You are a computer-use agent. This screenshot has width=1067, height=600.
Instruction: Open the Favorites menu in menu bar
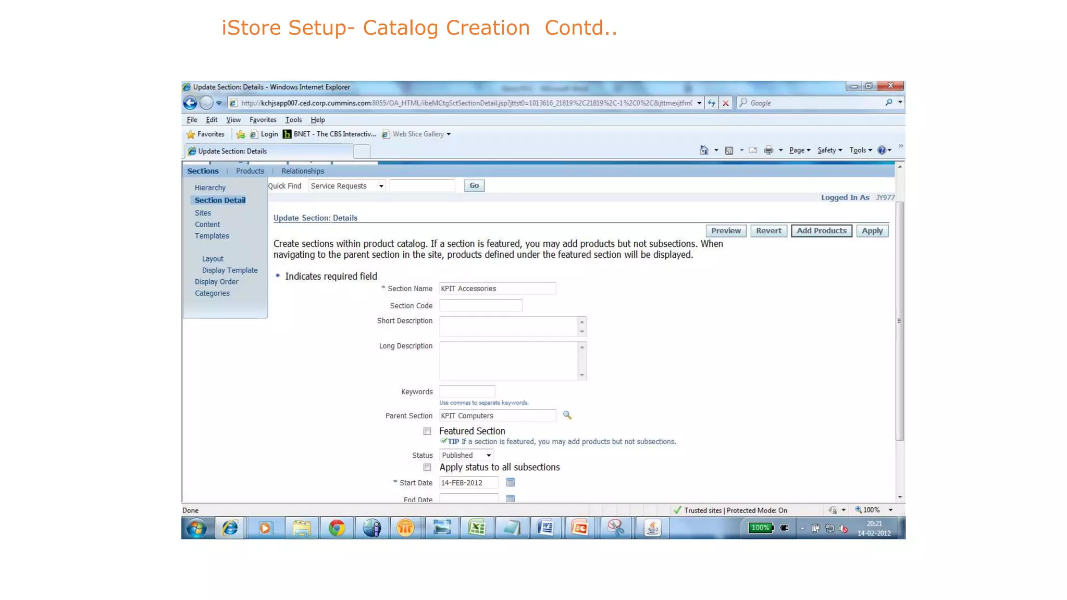tap(263, 120)
